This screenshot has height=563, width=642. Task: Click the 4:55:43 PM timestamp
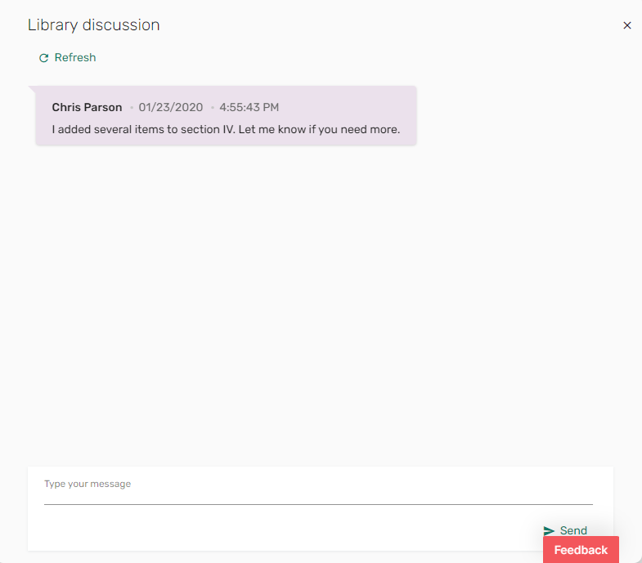pyautogui.click(x=249, y=107)
